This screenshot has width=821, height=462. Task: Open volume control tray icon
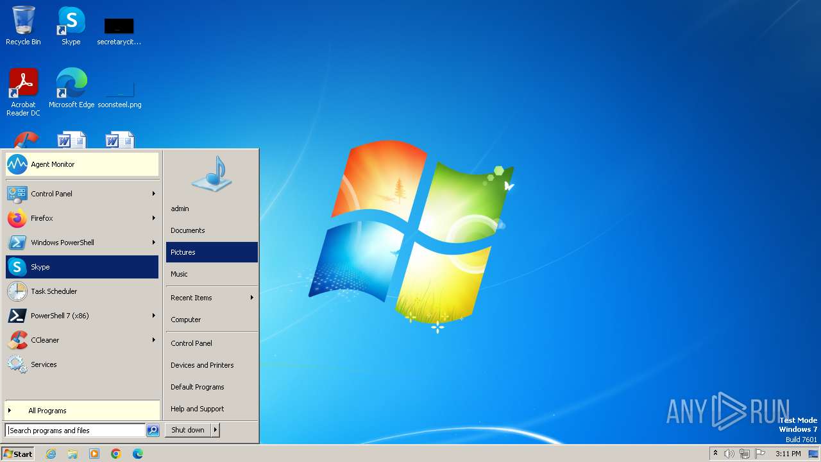[x=729, y=454]
